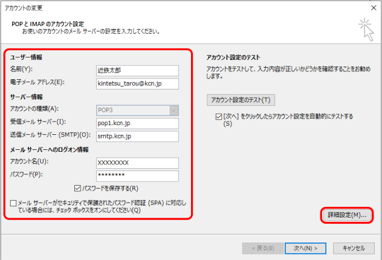The image size is (382, 260).
Task: Click the メール サーバーへのログオン情報 heading
Action: point(49,149)
